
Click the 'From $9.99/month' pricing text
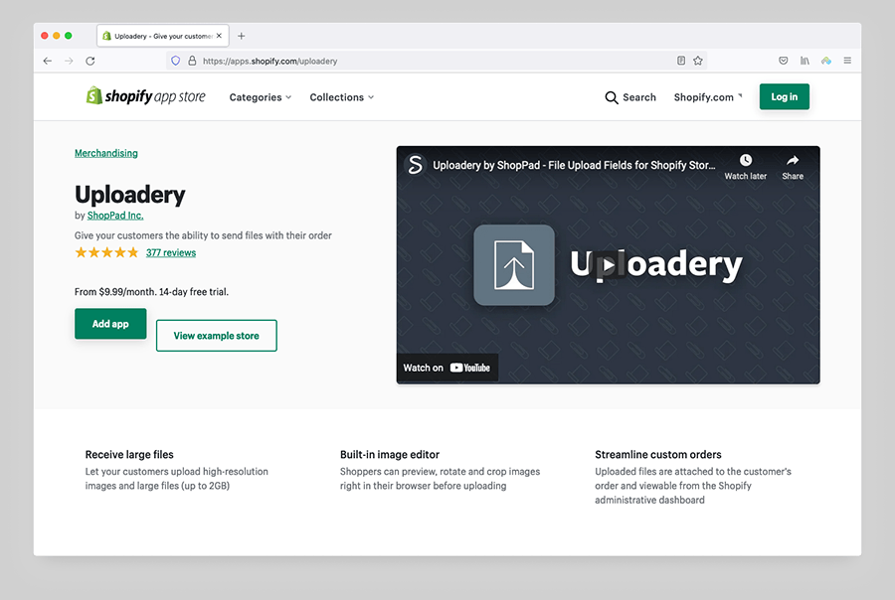(151, 292)
